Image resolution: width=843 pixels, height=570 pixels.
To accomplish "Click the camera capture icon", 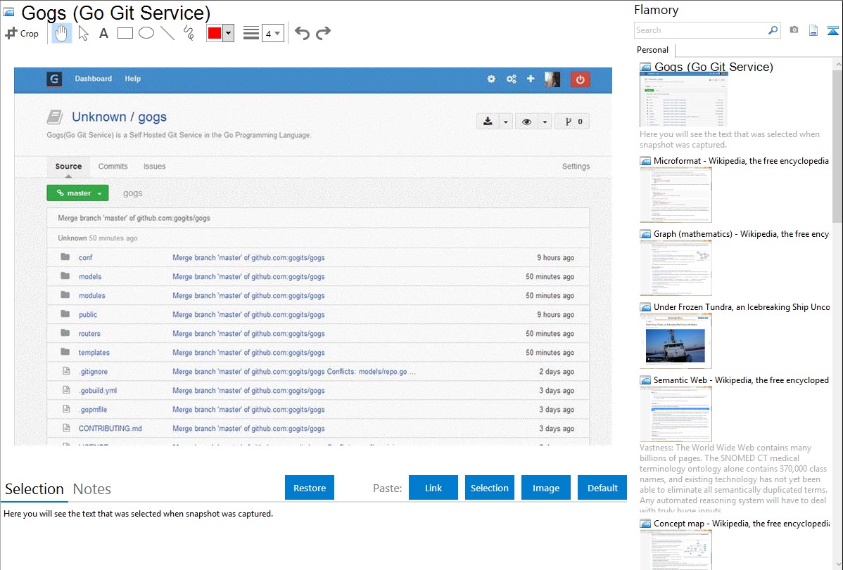I will tap(794, 30).
